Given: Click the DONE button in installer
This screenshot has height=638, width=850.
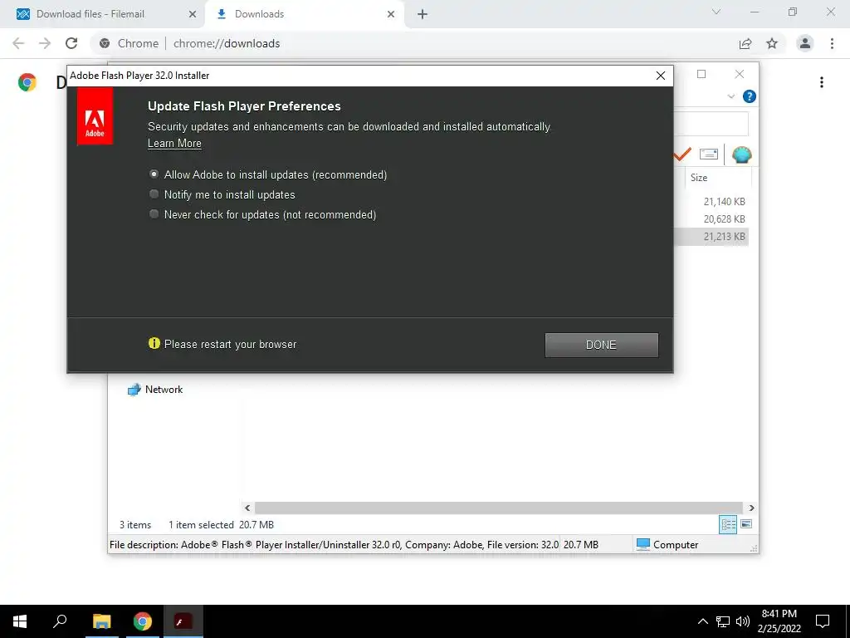Looking at the screenshot, I should pos(601,345).
